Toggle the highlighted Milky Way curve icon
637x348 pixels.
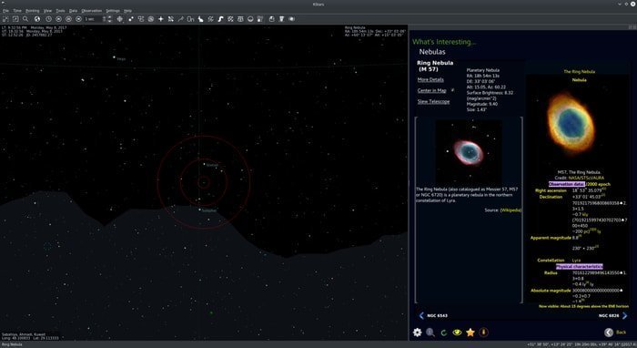tap(220, 19)
